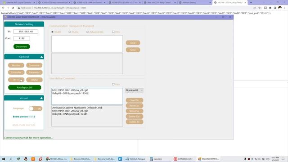Switch to the first Ethernet WiFi browser tab

tap(18, 3)
